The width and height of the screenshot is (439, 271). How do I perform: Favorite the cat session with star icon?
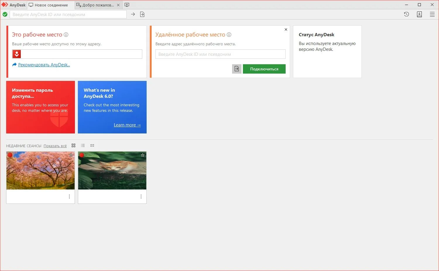pos(143,155)
